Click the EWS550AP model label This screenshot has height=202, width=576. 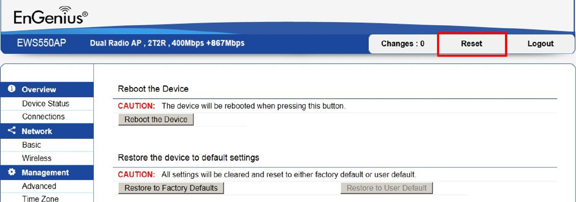[x=42, y=43]
